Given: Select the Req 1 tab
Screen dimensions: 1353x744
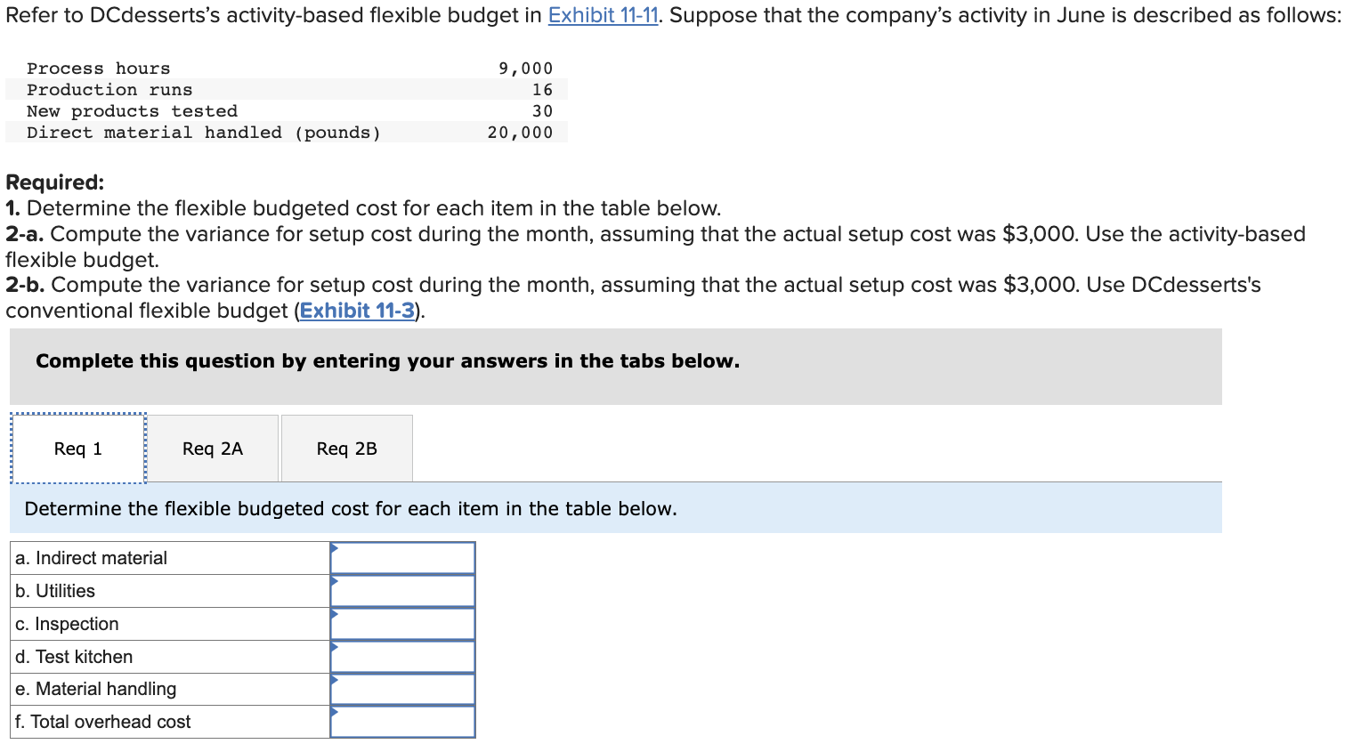Looking at the screenshot, I should 77,448.
